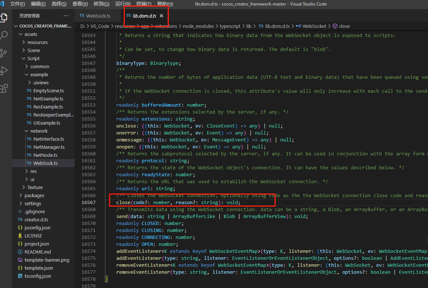428x288 pixels.
Task: Click typescript breadcrumb segment
Action: (x=230, y=26)
